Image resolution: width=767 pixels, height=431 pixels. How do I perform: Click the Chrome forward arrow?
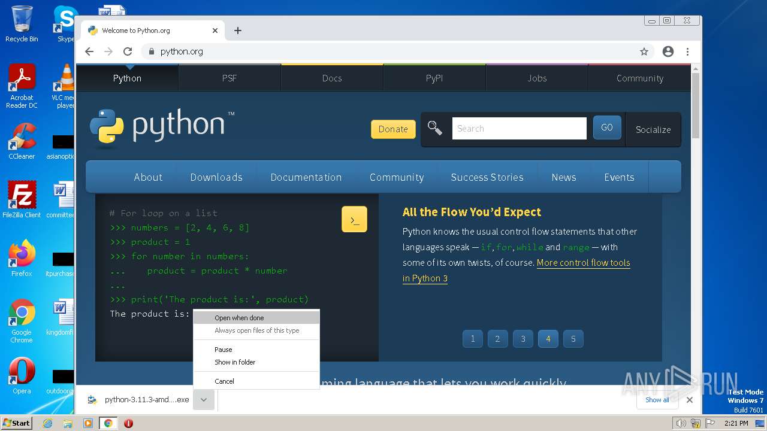pyautogui.click(x=108, y=51)
